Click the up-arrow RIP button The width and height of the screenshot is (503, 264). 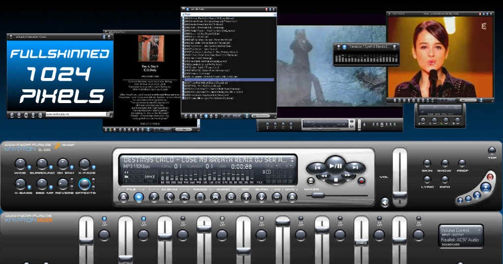pos(246,198)
